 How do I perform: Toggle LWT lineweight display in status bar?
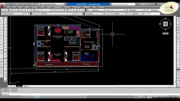click(76, 97)
